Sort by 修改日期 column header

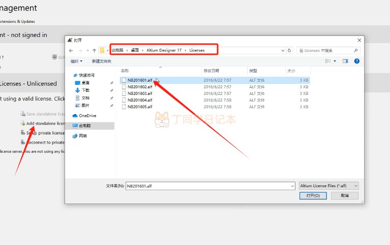(212, 71)
